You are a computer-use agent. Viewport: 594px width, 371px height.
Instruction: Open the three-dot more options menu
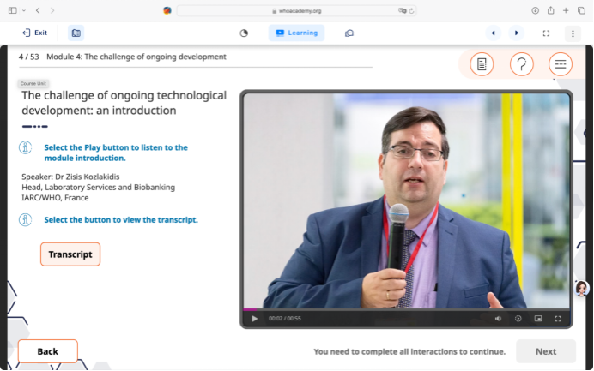(x=573, y=33)
